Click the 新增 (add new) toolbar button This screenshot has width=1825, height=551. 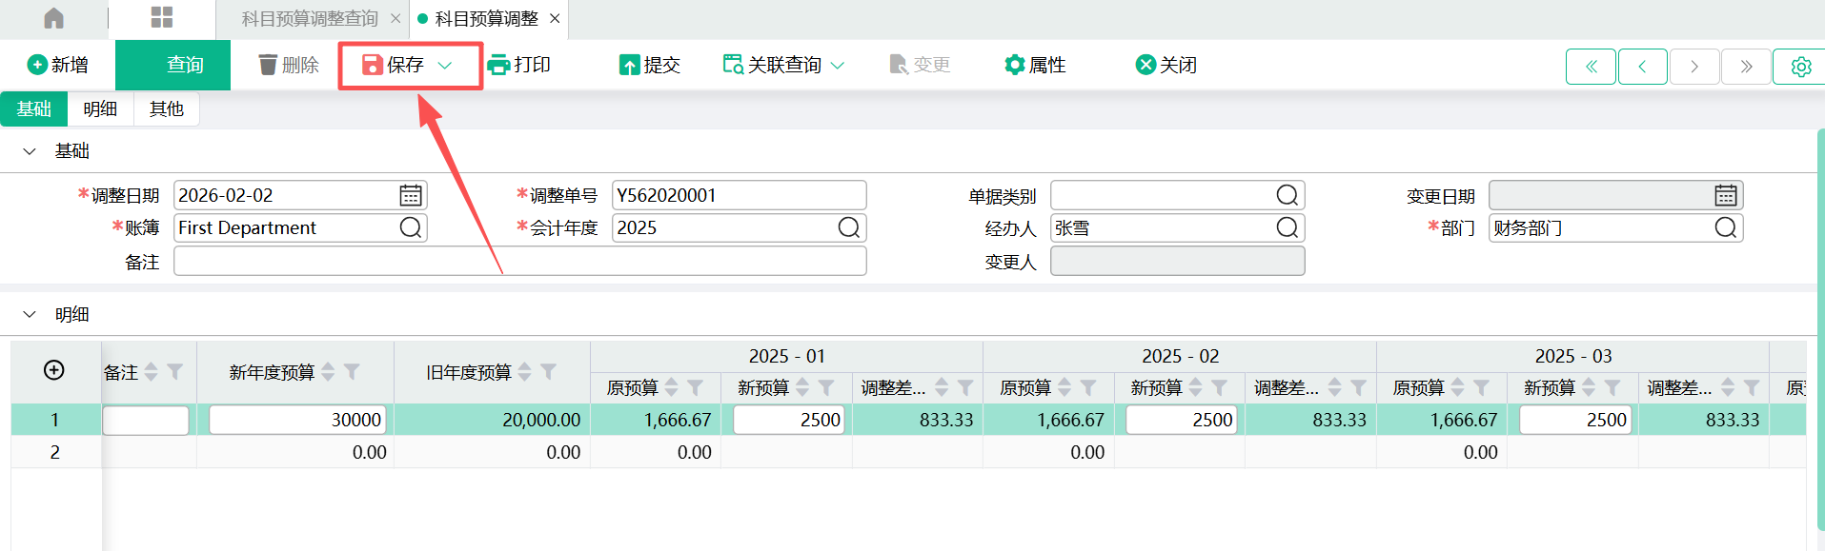[58, 65]
